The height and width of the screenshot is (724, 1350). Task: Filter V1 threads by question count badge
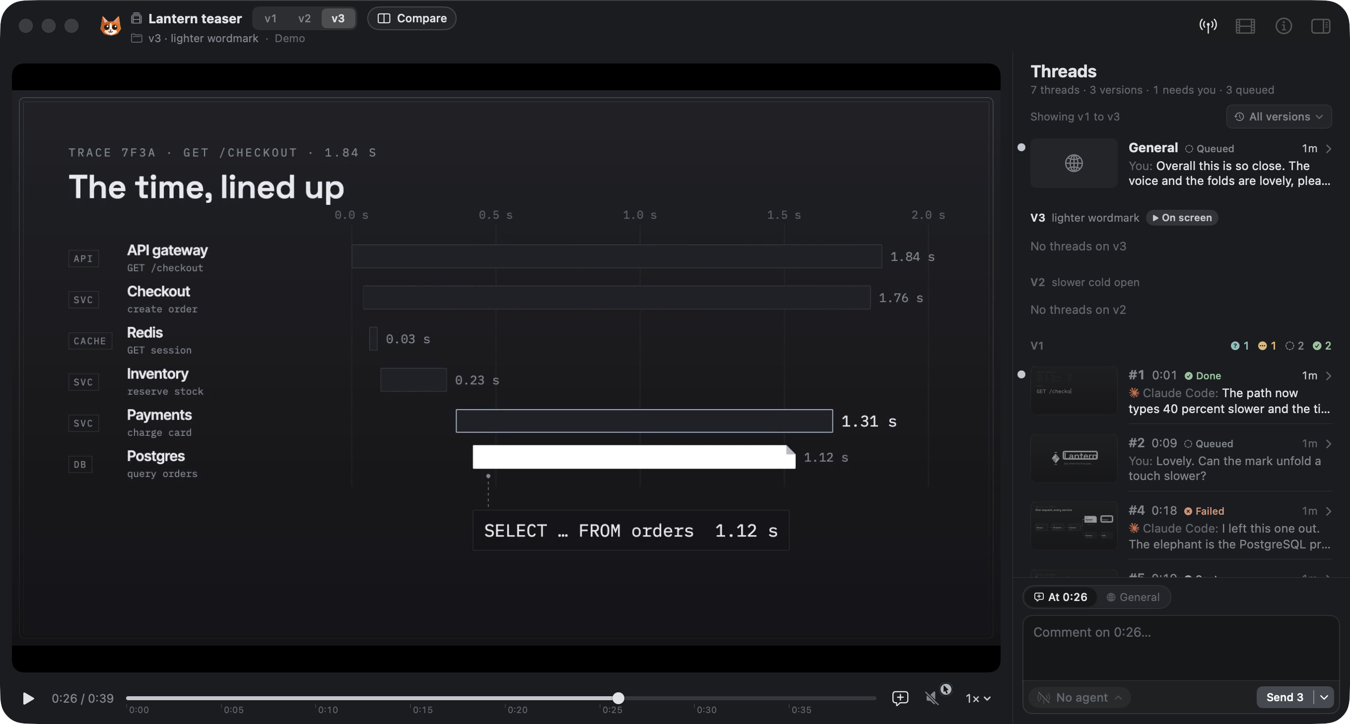(x=1239, y=346)
